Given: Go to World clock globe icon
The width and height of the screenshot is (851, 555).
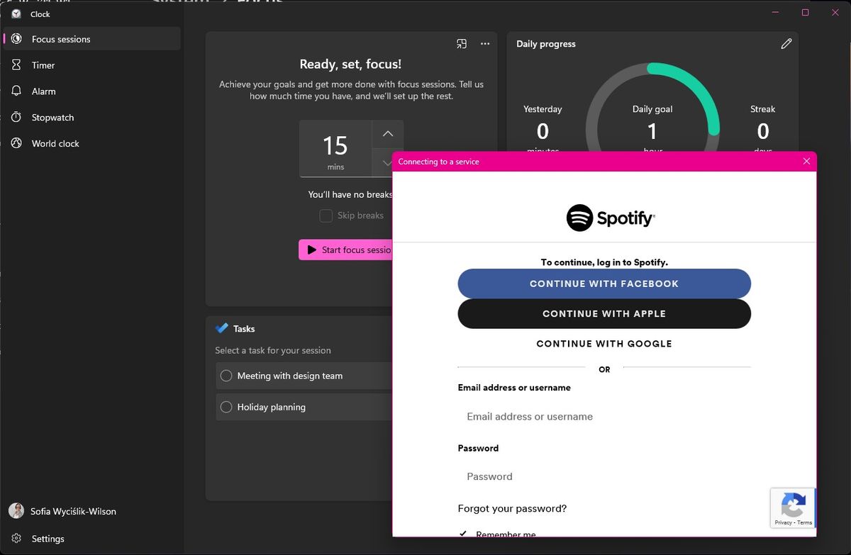Looking at the screenshot, I should [16, 143].
